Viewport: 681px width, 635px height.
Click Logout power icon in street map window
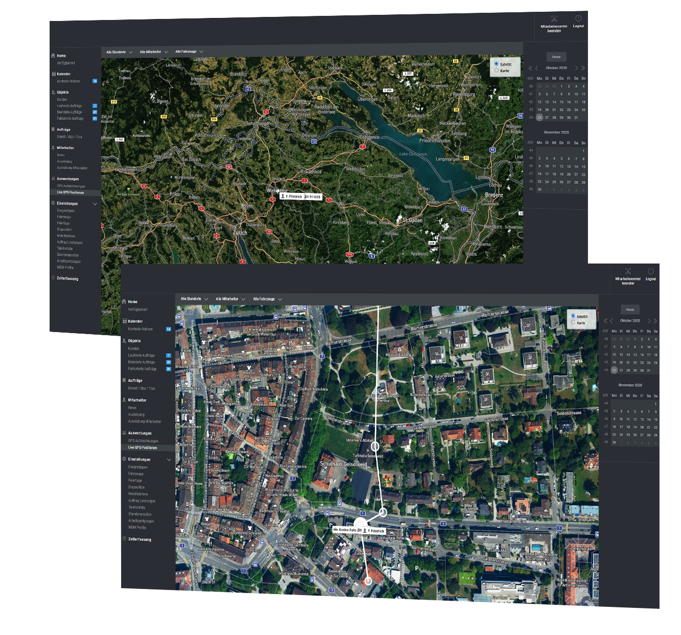pos(651,271)
